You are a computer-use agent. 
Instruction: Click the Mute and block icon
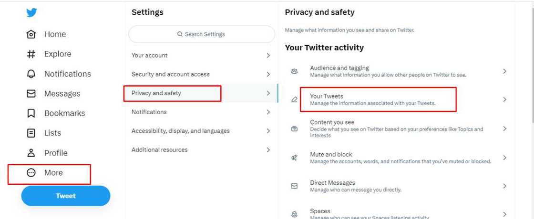click(x=294, y=158)
